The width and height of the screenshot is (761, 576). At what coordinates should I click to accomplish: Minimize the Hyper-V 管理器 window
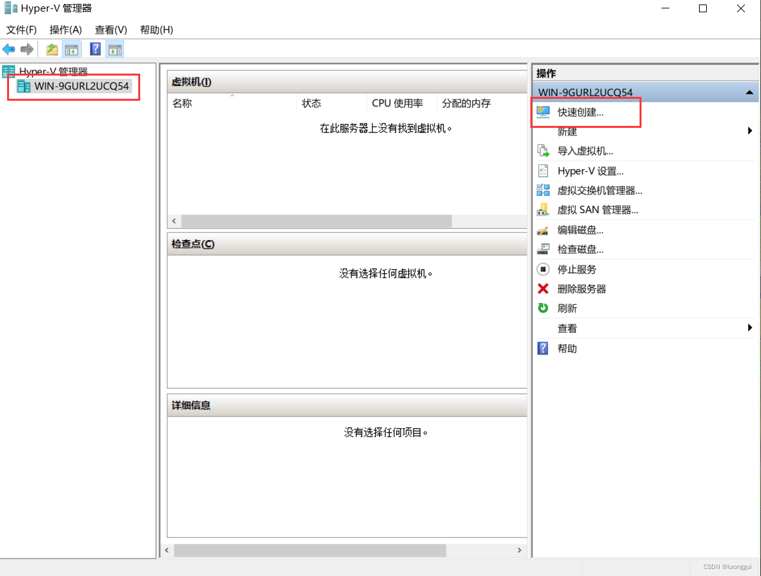point(665,9)
